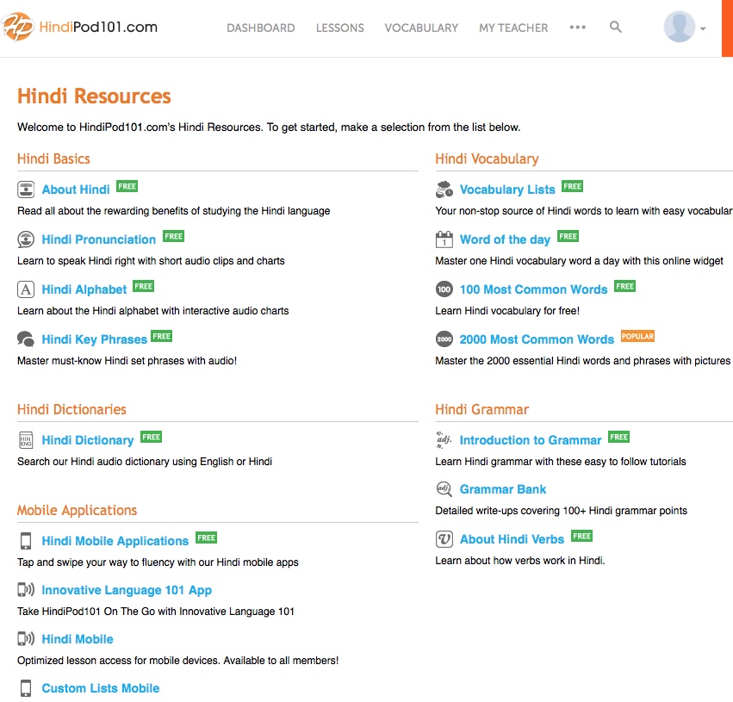The image size is (733, 702).
Task: Click the Hindi Dictionary book icon
Action: point(26,440)
